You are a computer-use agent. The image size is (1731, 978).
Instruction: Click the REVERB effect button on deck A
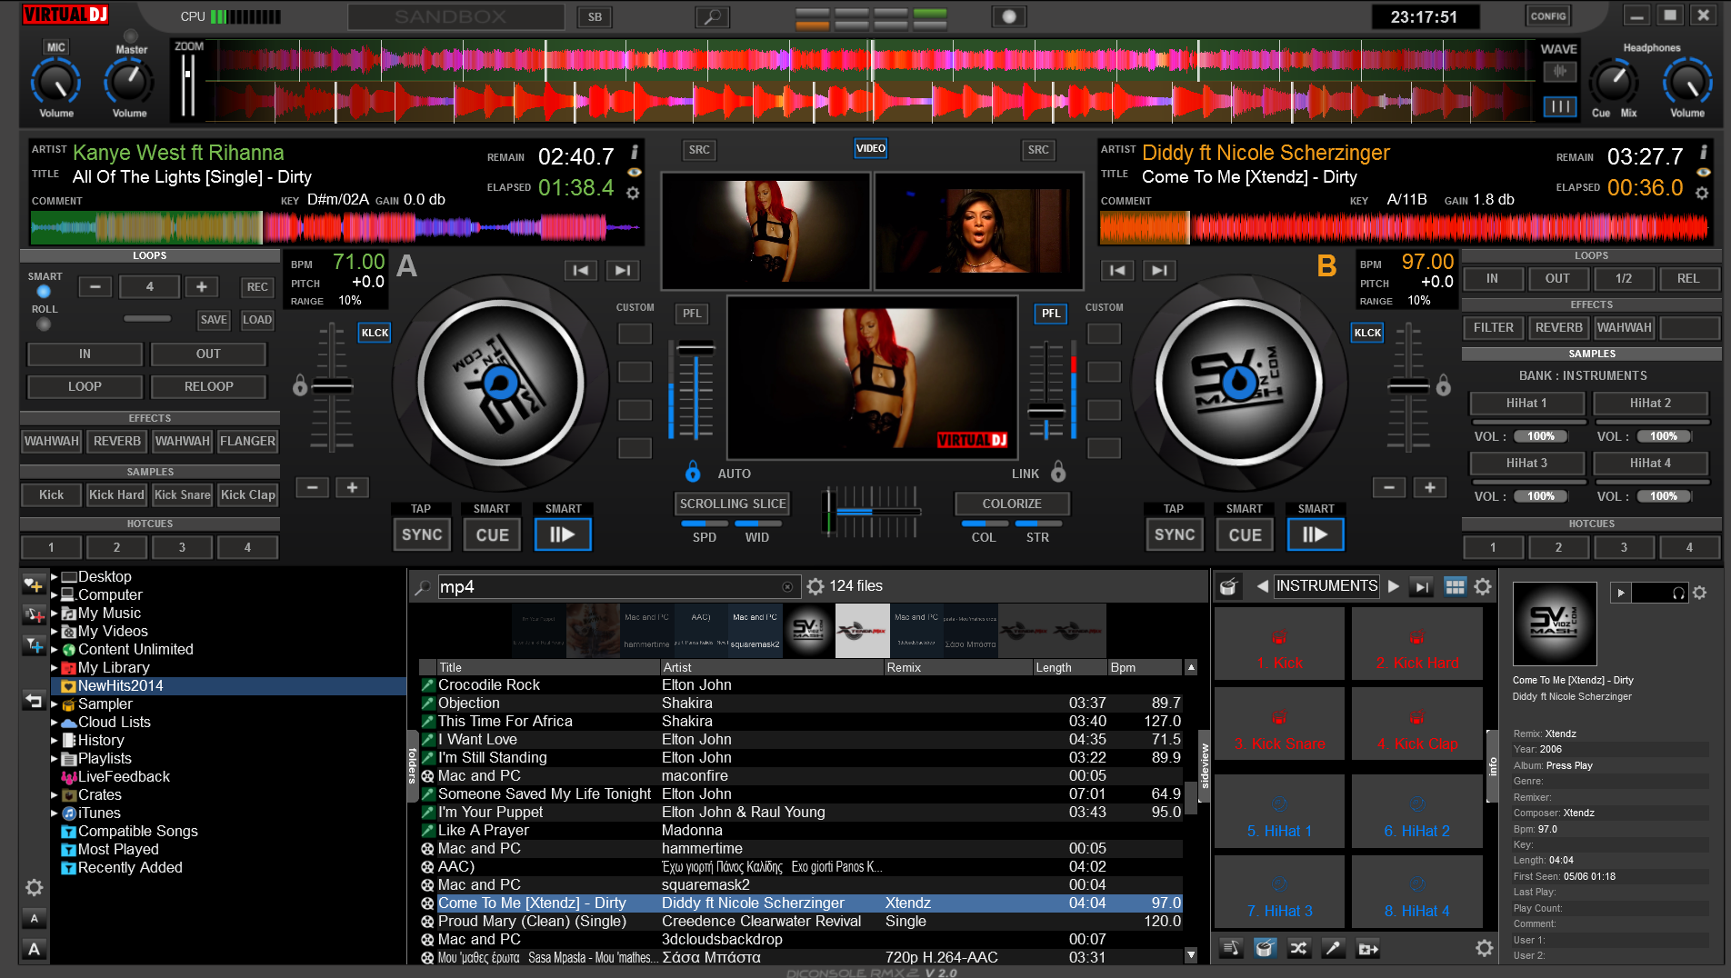[117, 441]
